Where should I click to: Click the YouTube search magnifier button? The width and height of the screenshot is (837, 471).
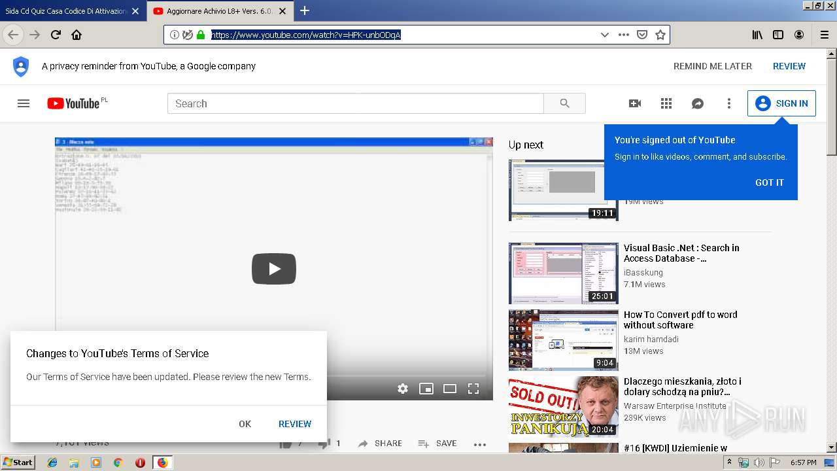(565, 103)
